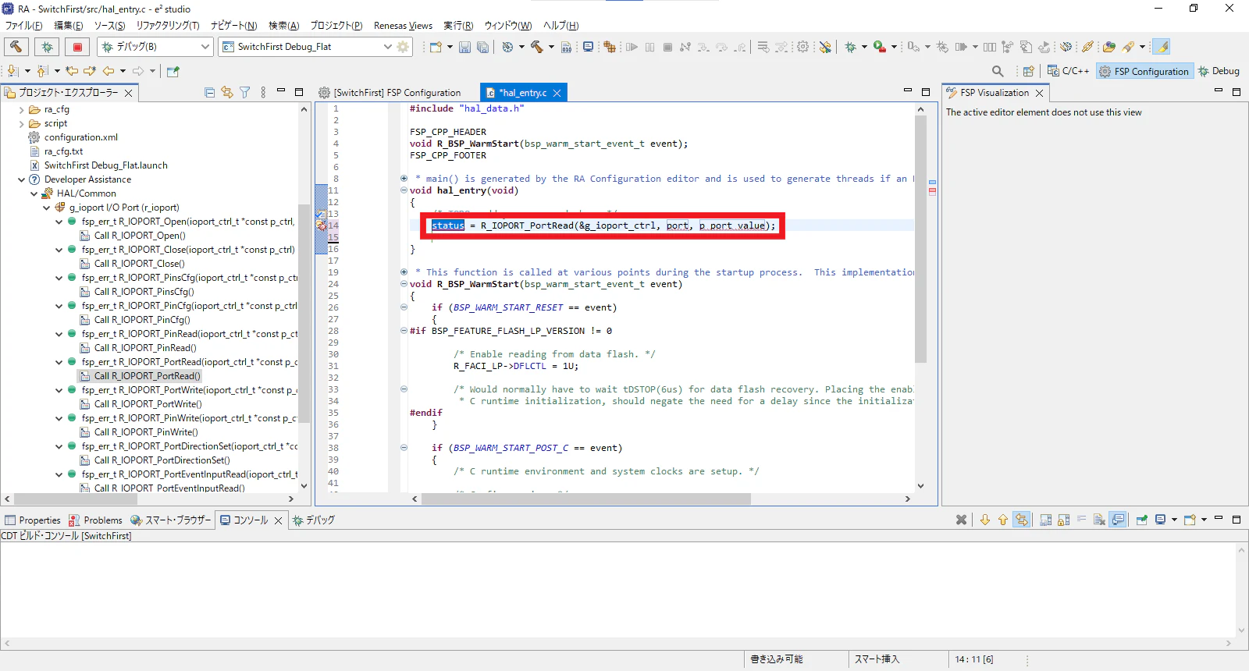Open the Renesas Views menu
1249x671 pixels.
tap(403, 26)
